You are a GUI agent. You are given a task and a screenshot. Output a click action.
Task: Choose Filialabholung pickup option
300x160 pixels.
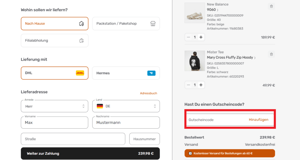(54, 40)
